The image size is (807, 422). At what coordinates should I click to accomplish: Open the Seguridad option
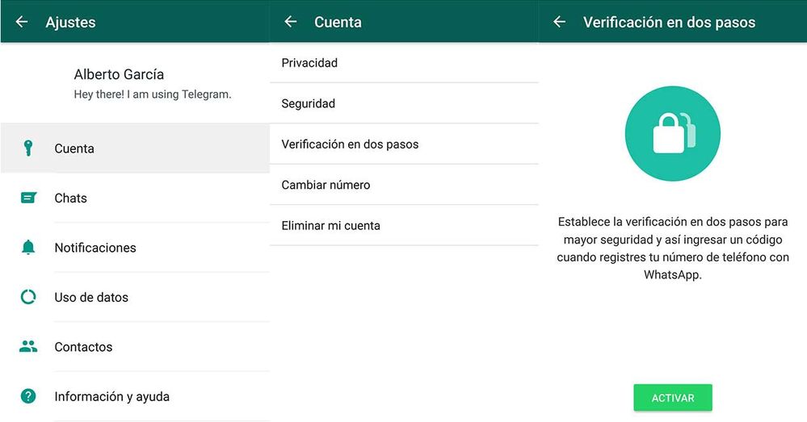tap(308, 103)
